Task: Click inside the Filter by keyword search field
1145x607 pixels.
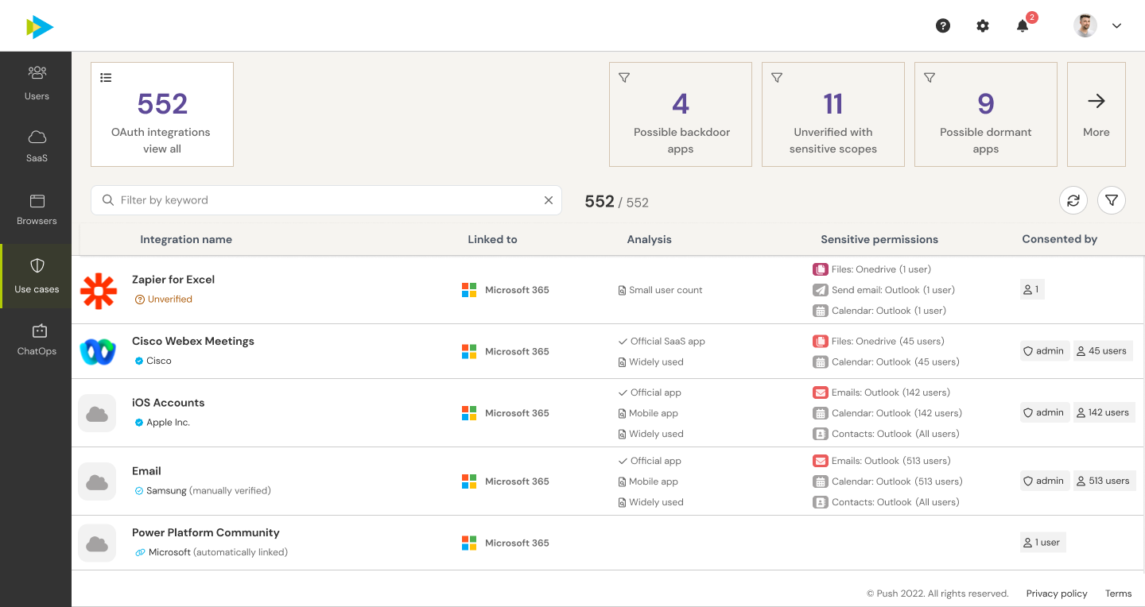Action: coord(318,200)
